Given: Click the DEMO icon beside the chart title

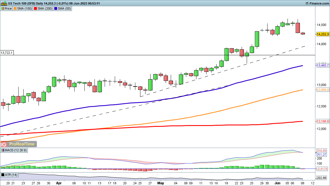Looking at the screenshot, I should pos(4,3).
